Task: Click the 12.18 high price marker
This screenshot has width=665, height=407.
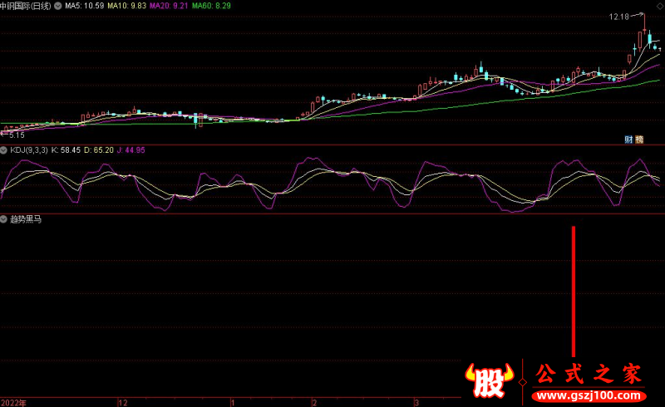Action: [618, 17]
